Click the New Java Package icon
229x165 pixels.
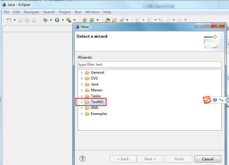(85, 20)
